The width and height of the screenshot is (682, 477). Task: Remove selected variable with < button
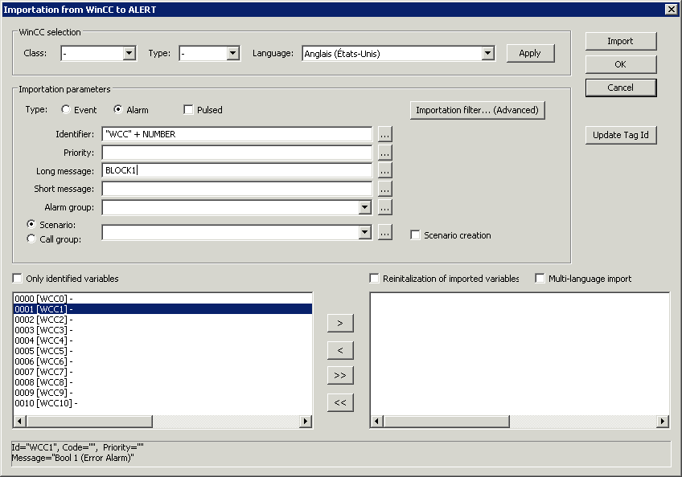tap(339, 350)
